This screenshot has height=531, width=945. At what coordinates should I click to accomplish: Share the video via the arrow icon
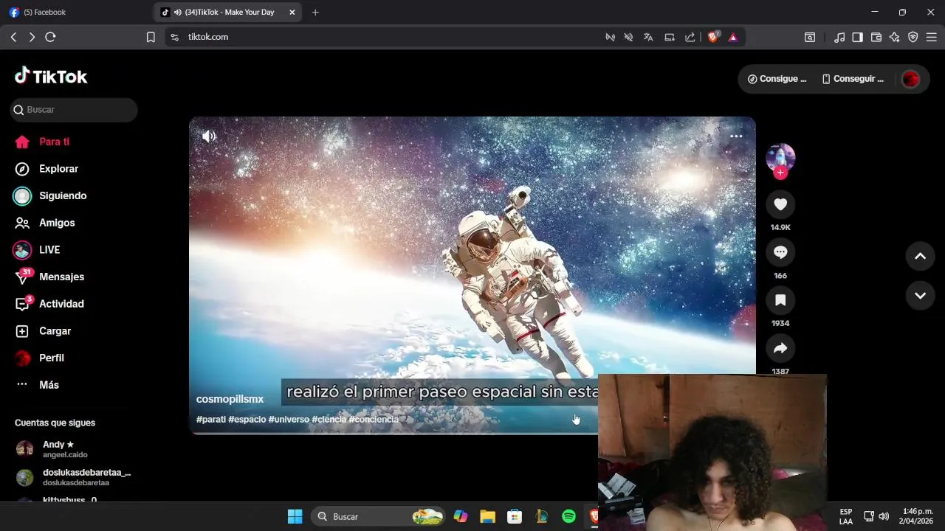[x=780, y=348]
